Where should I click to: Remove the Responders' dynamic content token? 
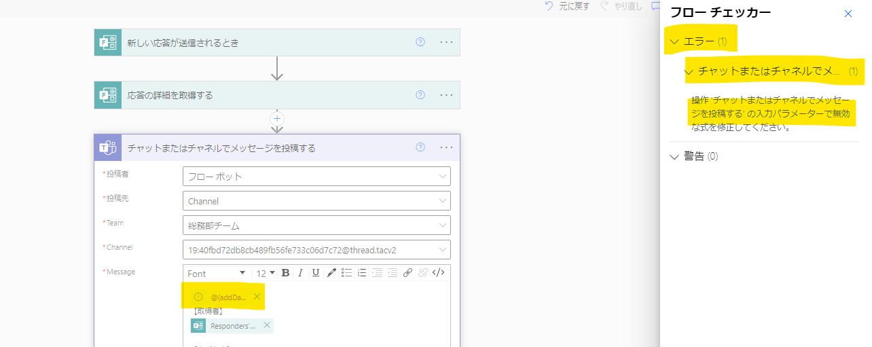pos(267,325)
